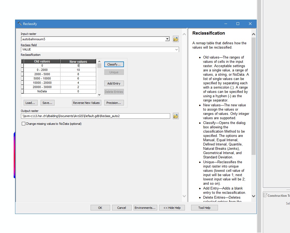
Task: Click Reverse New Values
Action: click(87, 103)
